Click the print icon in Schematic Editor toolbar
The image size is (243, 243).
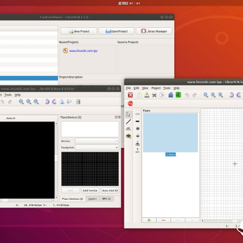point(155,95)
